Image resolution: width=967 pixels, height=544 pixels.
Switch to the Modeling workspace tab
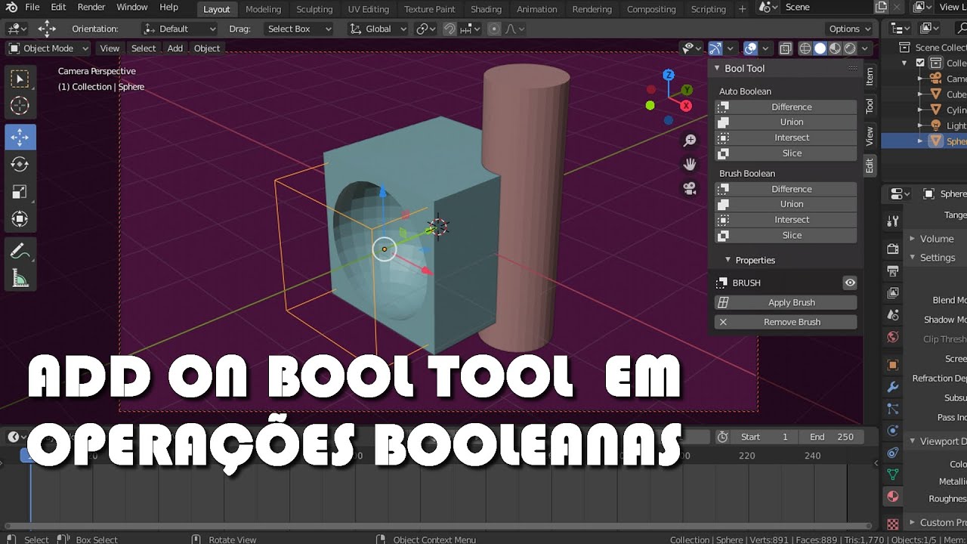coord(264,9)
